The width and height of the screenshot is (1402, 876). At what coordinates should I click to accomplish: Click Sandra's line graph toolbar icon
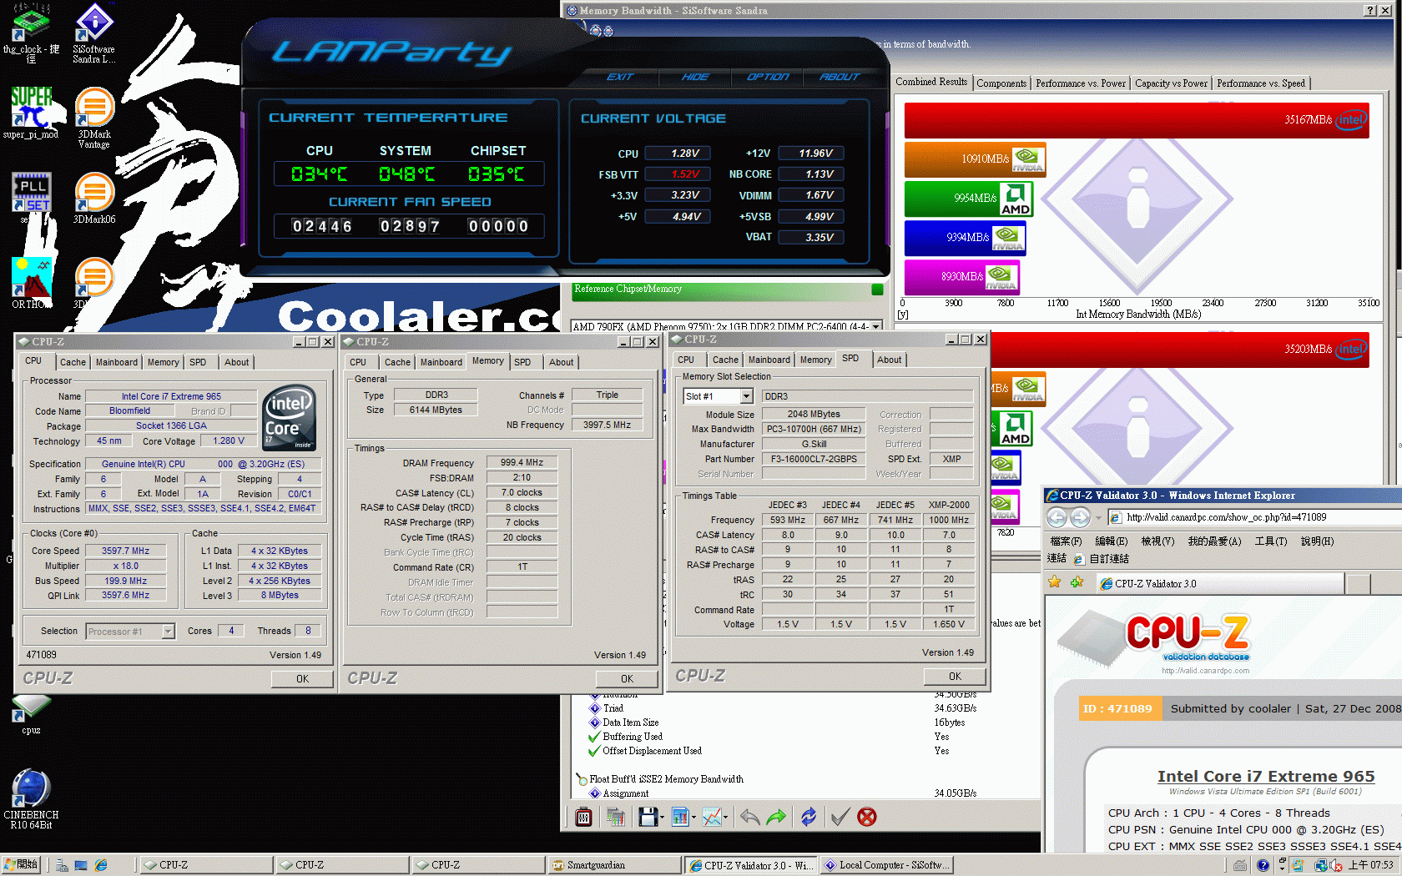pyautogui.click(x=711, y=818)
